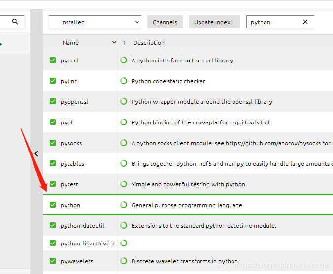Uncheck the pyopenssl package checkbox

pyautogui.click(x=53, y=101)
